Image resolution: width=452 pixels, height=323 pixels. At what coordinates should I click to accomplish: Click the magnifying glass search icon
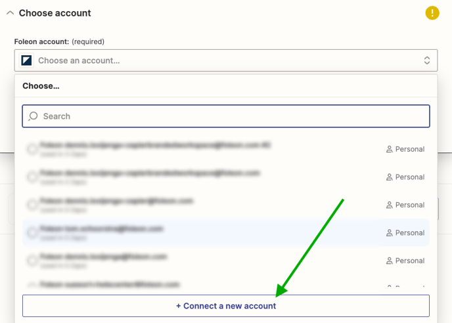pyautogui.click(x=34, y=116)
